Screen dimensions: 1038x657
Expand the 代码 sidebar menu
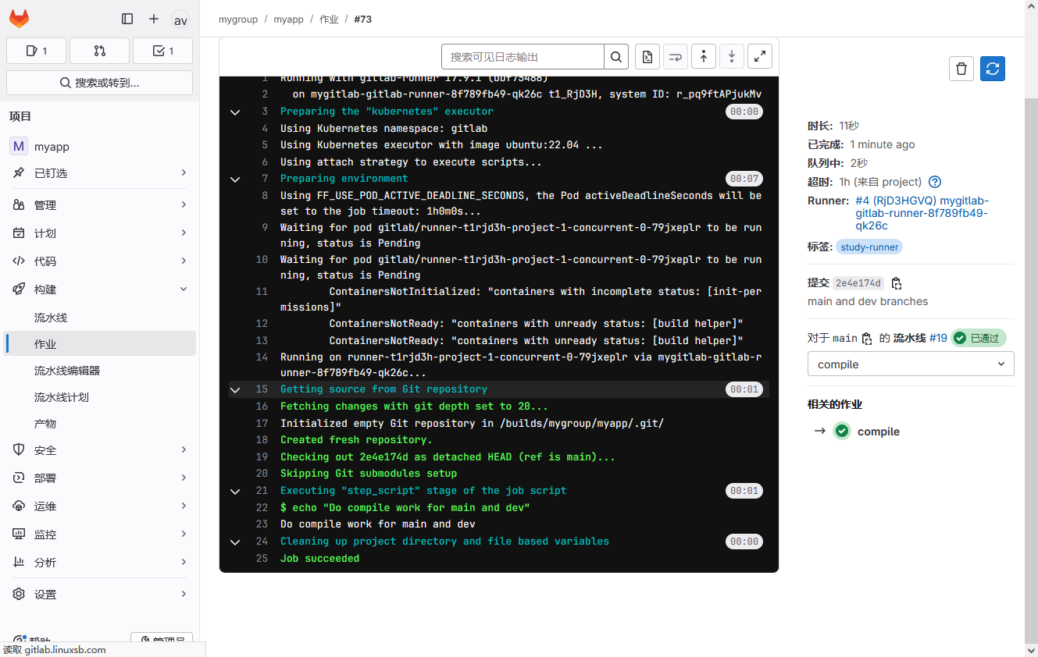99,261
